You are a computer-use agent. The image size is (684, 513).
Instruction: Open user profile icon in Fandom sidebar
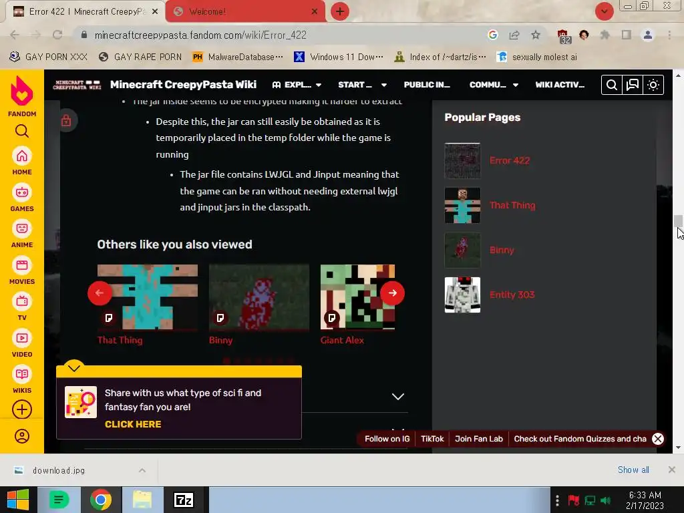pyautogui.click(x=22, y=436)
